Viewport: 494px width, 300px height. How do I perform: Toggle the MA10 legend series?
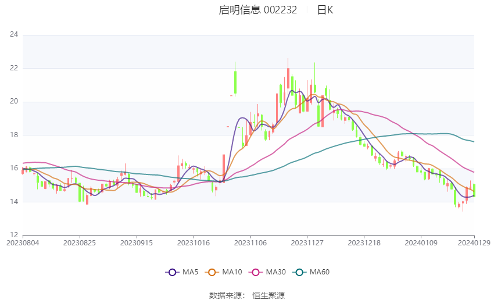[x=224, y=272]
